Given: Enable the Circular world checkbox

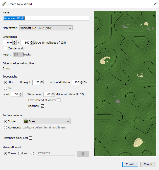Looking at the screenshot, I should pos(5,48).
